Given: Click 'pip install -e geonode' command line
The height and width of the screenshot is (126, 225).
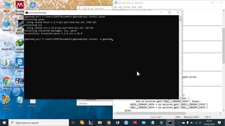Looking at the screenshot, I should 98,39.
